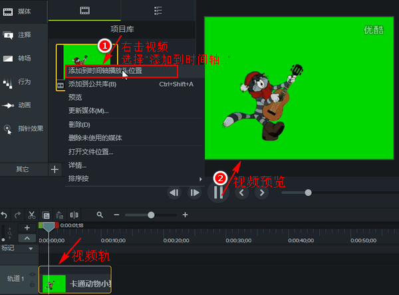Switch to the media bin thumbnail view tab
Viewport: 399px width, 295px height.
point(84,11)
